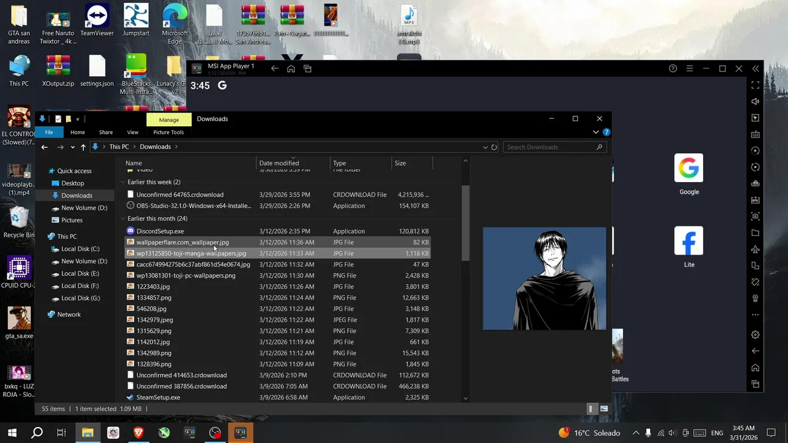Open Task View on the taskbar
Screen dimensions: 788x443
point(62,433)
